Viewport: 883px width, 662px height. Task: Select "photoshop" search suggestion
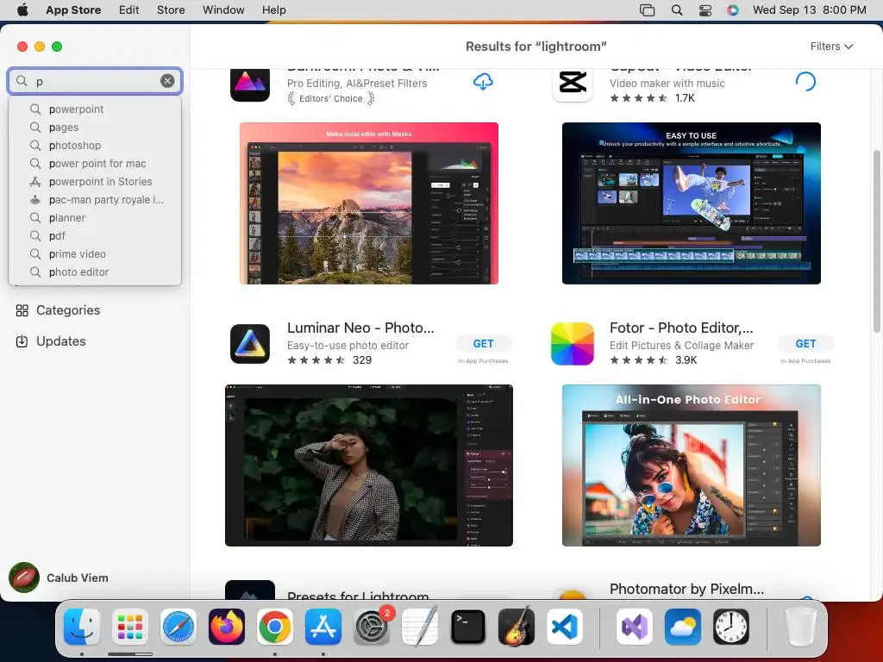(x=95, y=145)
